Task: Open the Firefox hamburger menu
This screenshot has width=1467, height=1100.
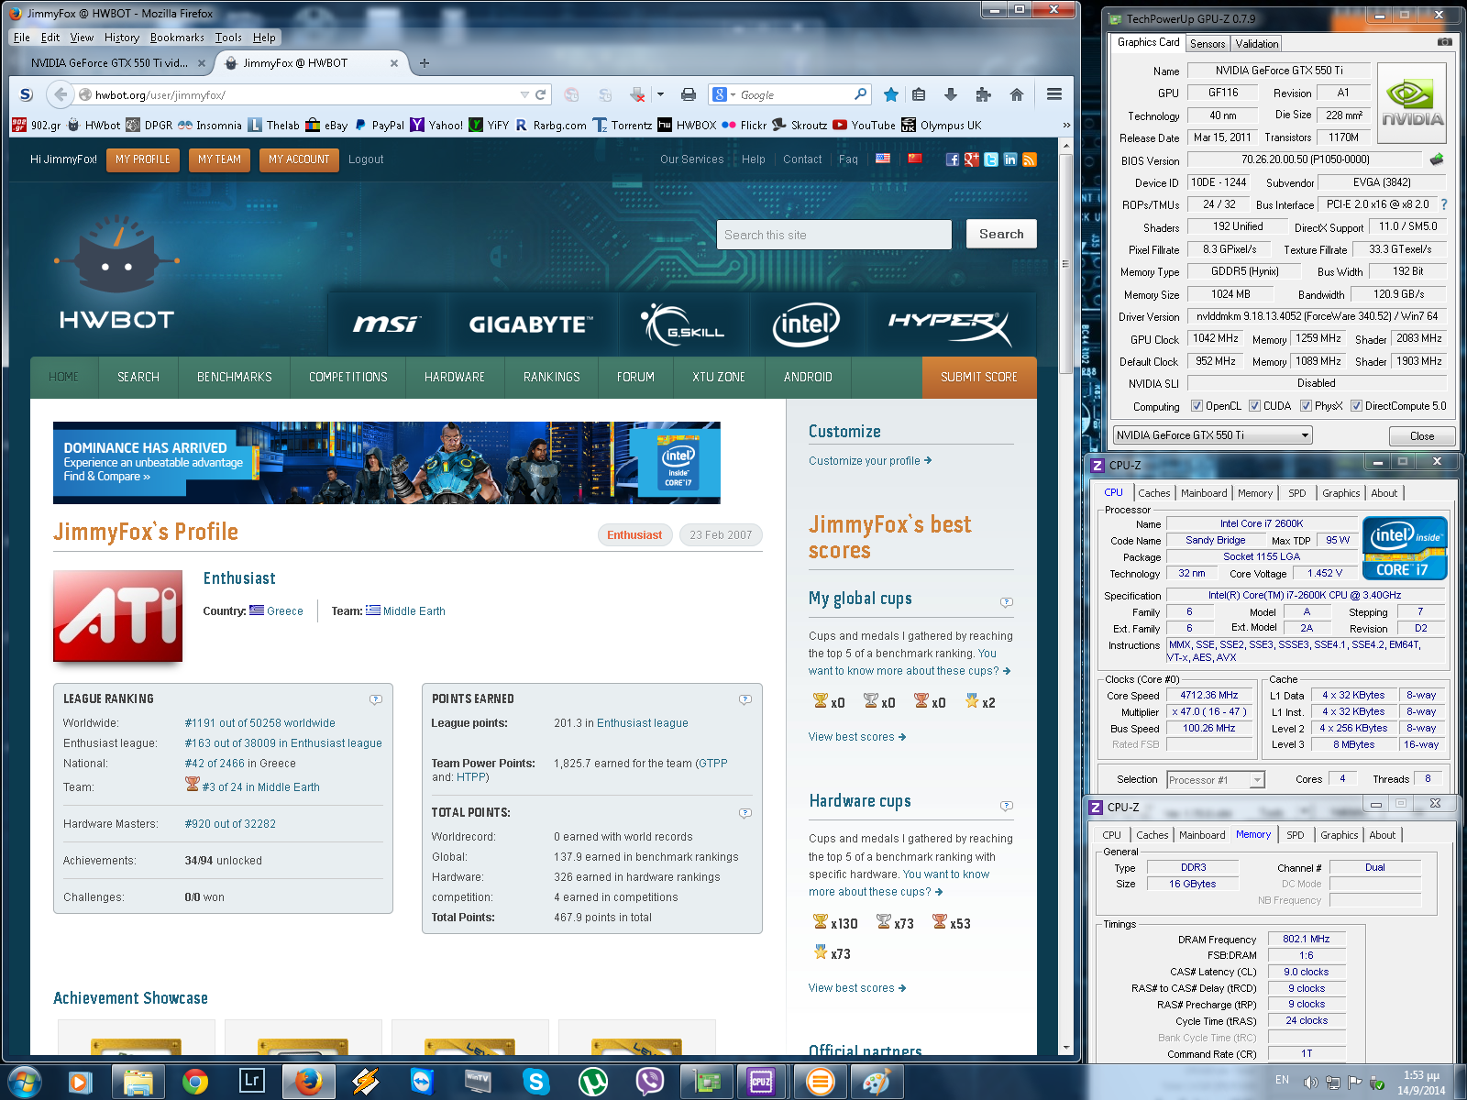Action: (x=1054, y=94)
